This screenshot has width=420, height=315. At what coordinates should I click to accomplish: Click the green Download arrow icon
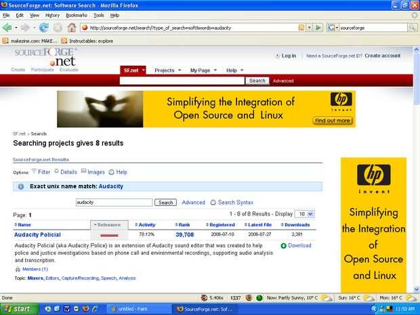tap(283, 246)
